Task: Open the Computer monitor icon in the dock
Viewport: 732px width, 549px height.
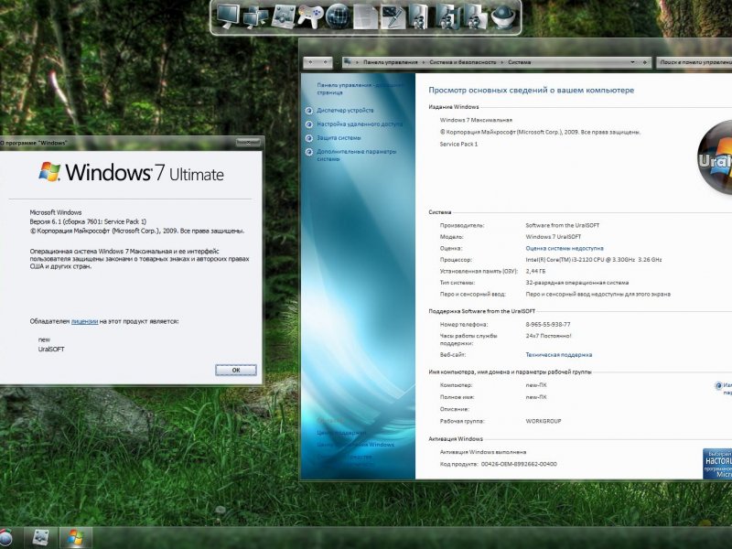Action: [x=229, y=16]
